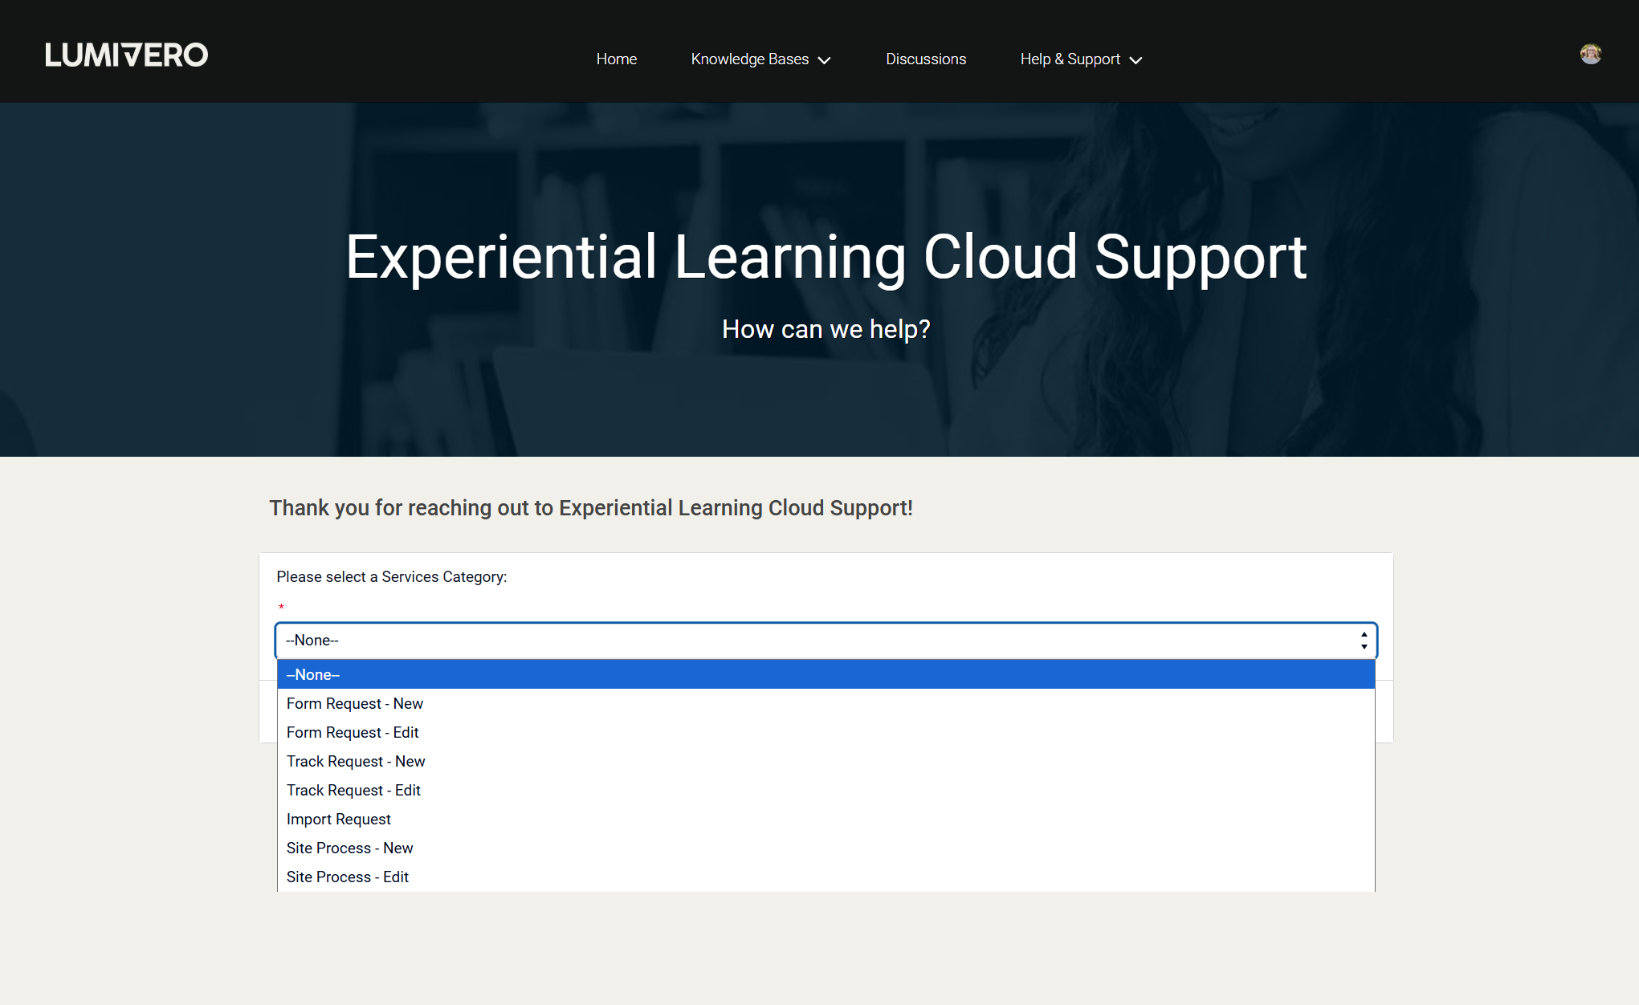This screenshot has width=1639, height=1005.
Task: Select Site Process - Edit option
Action: pyautogui.click(x=826, y=877)
